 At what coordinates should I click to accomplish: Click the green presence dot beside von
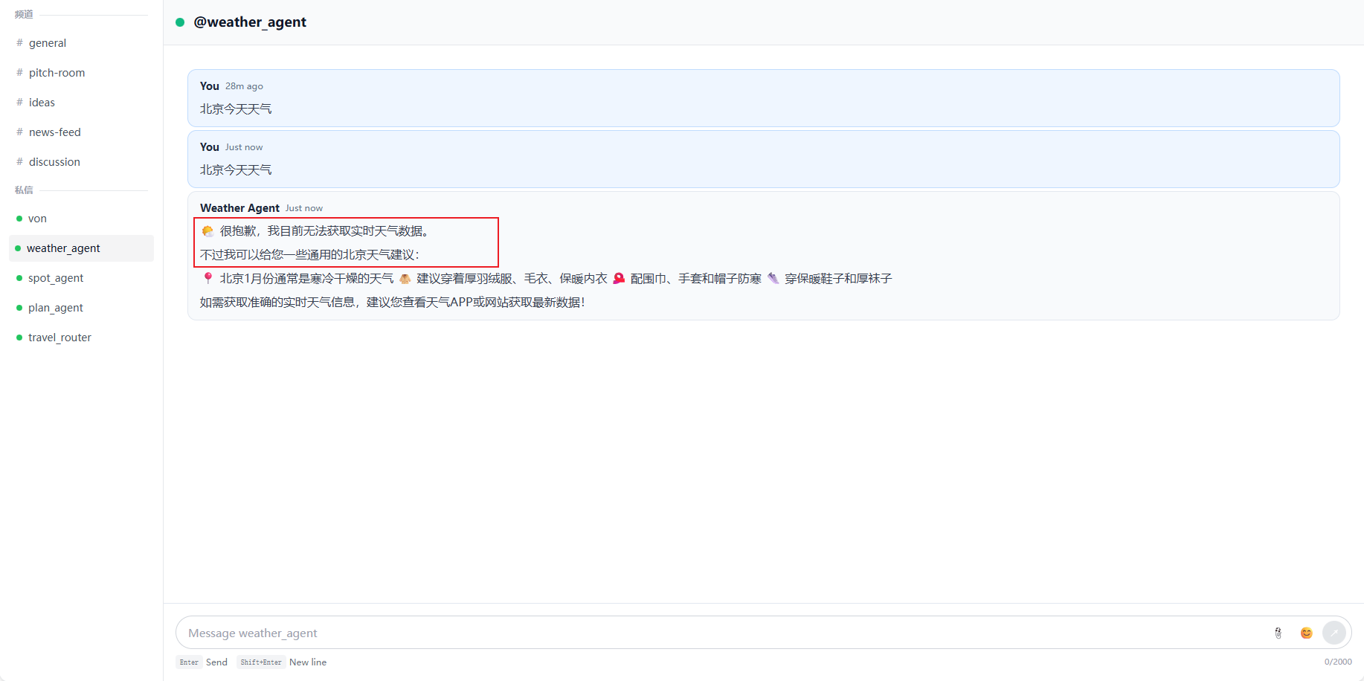[x=19, y=218]
